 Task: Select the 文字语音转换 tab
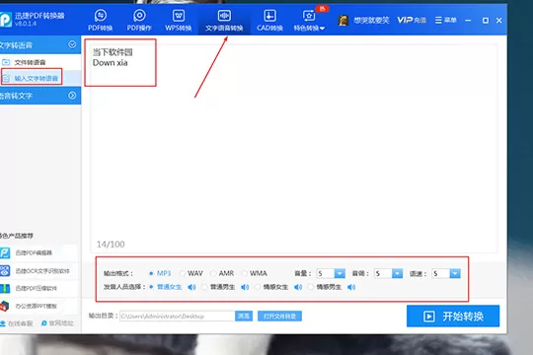pyautogui.click(x=224, y=21)
